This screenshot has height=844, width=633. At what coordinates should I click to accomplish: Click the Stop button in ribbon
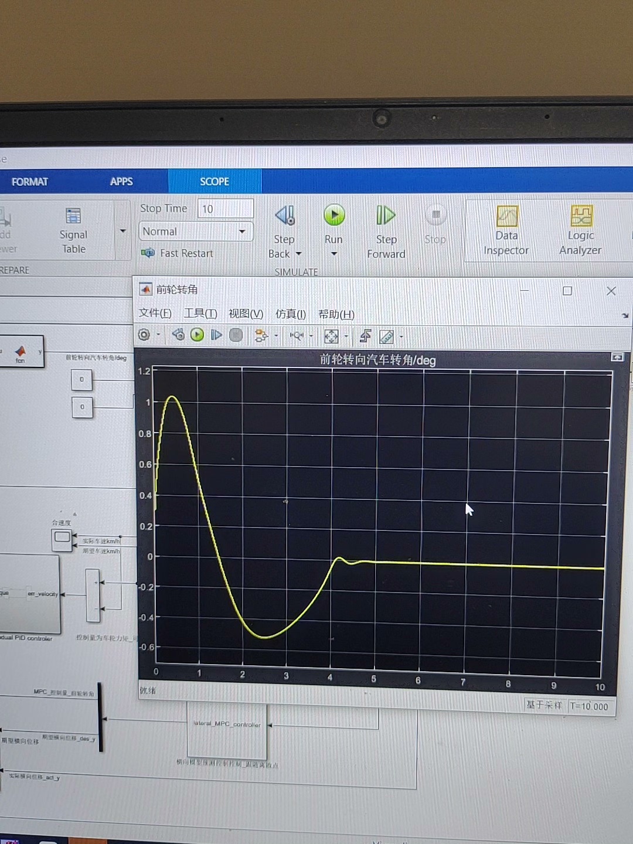435,224
